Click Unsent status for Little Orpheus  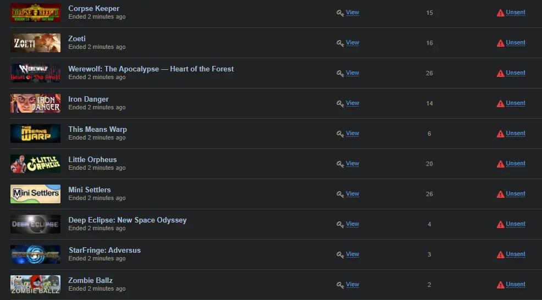pos(516,164)
